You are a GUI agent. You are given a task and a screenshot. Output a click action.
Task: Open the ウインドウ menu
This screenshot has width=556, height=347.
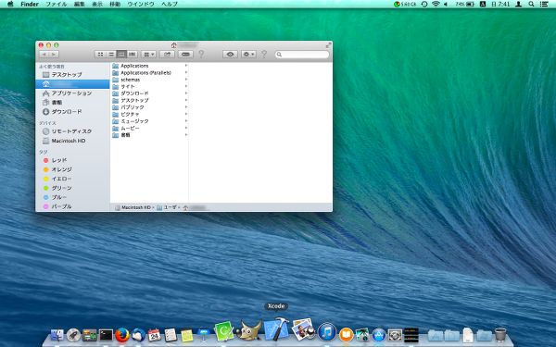[141, 5]
